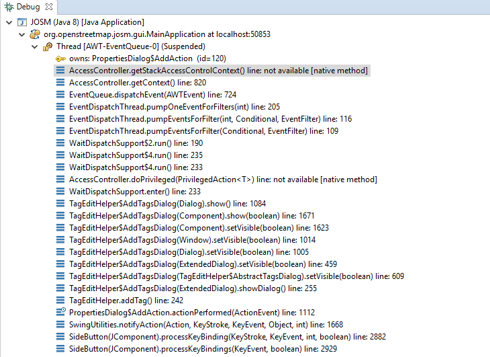Image resolution: width=490 pixels, height=357 pixels.
Task: Select AbstractTagsDialog).setVisible(boolean) line: 609 frame
Action: [236, 276]
